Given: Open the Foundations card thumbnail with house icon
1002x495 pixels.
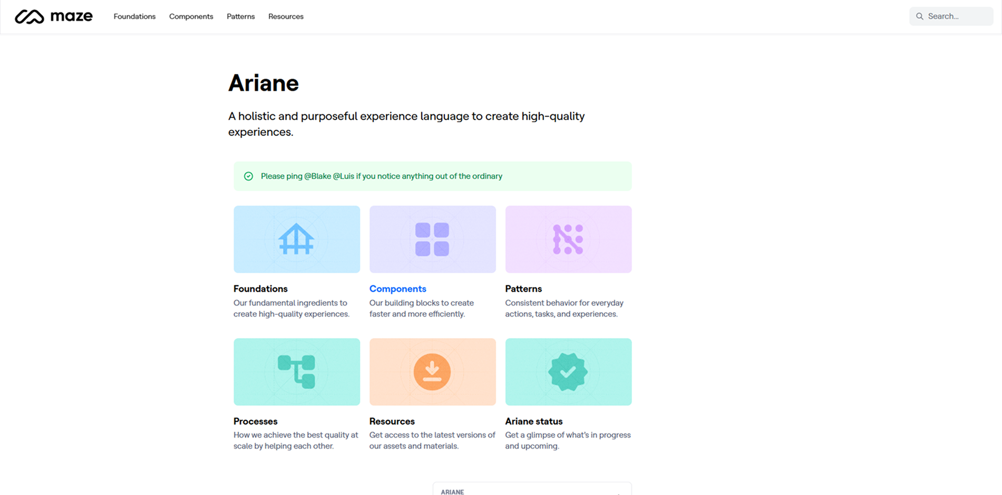Looking at the screenshot, I should coord(297,239).
